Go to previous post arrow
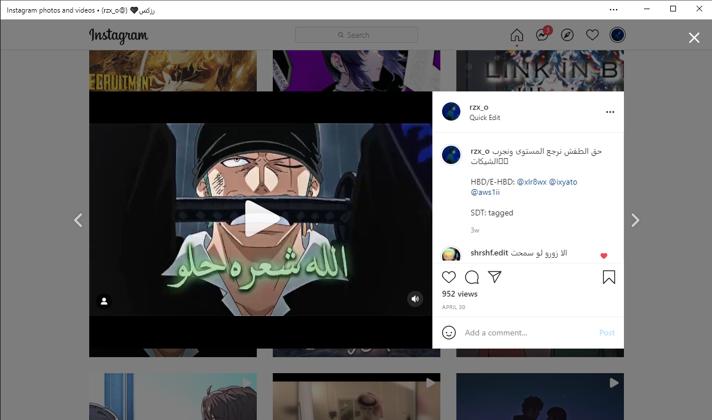This screenshot has width=712, height=420. click(x=78, y=220)
